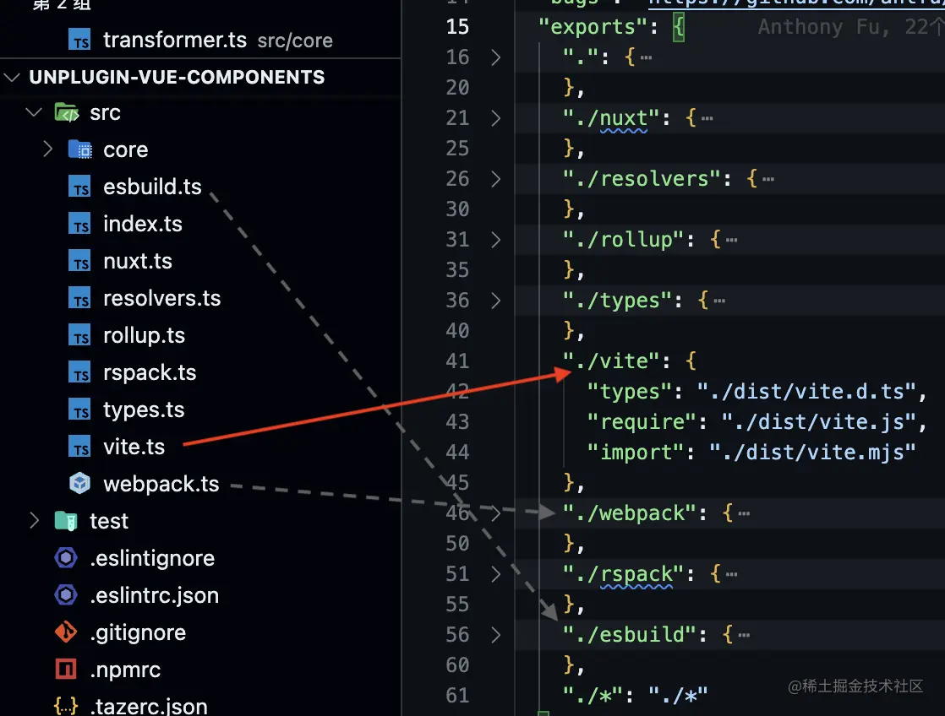Expand the core folder chevron

(47, 149)
